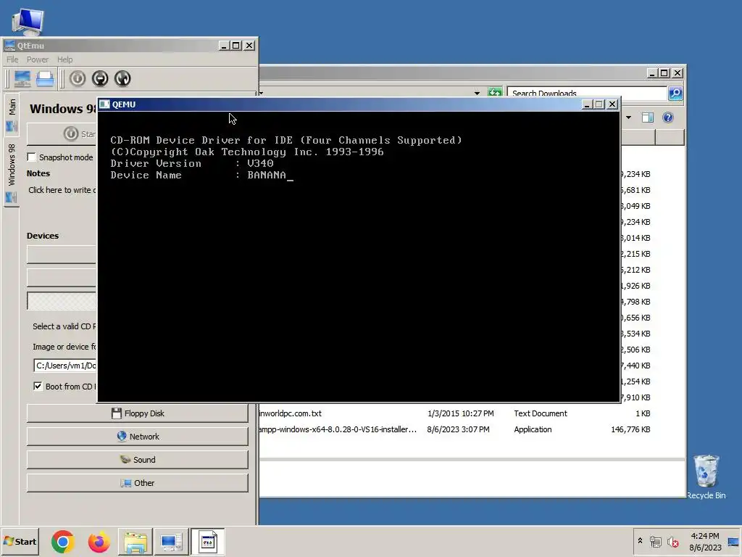Click inside the QEMU black console display
Viewport: 742px width, 557px height.
[x=359, y=256]
